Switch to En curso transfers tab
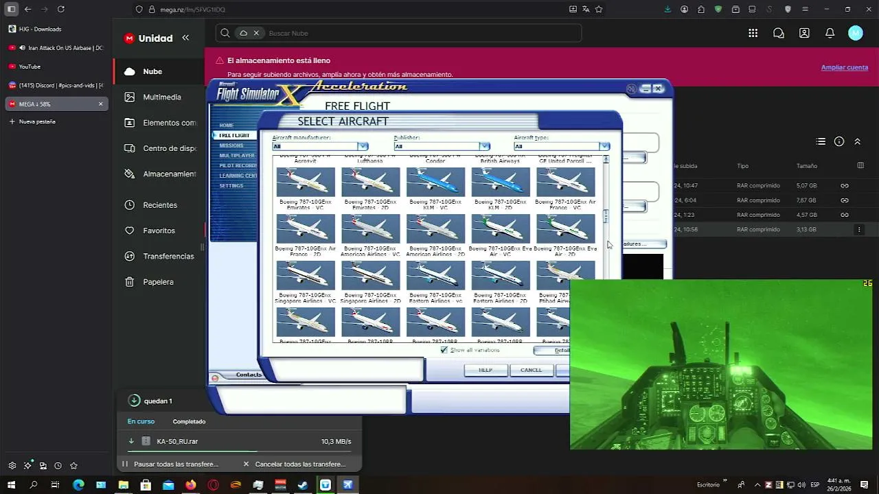Image resolution: width=879 pixels, height=494 pixels. [141, 421]
